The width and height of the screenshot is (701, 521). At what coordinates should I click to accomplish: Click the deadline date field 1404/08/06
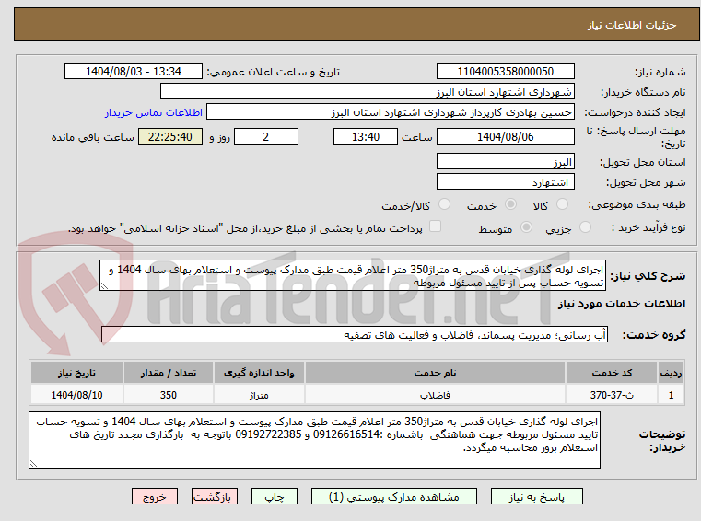(x=505, y=136)
